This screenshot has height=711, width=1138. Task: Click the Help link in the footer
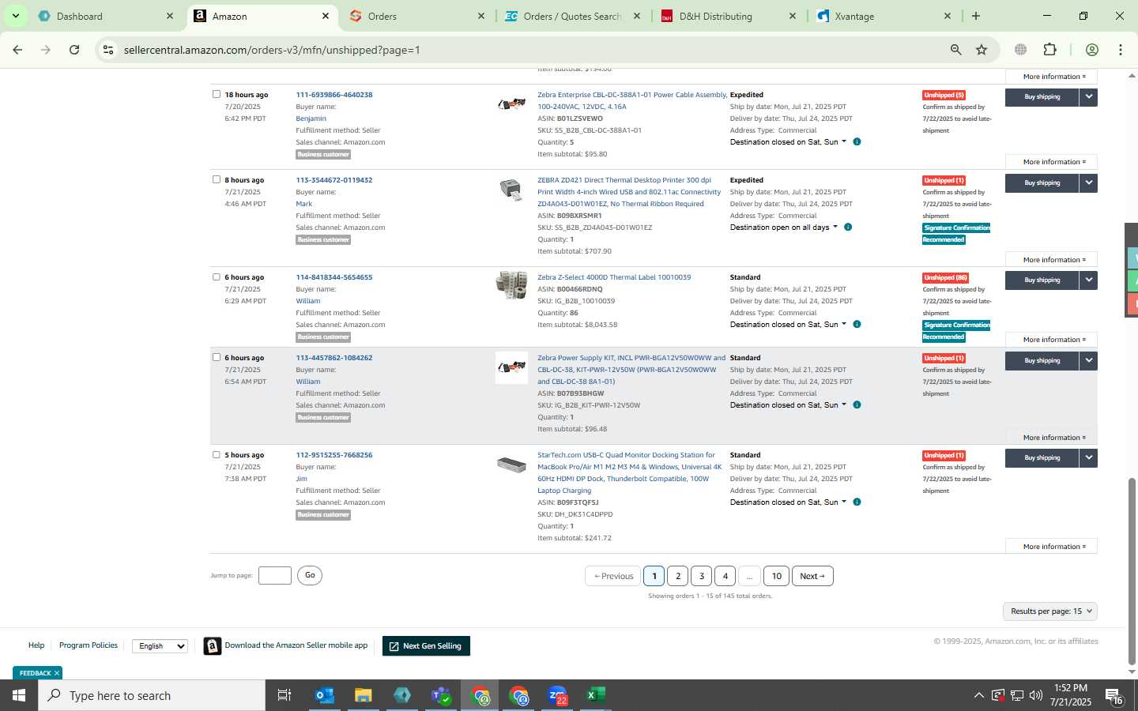(36, 645)
